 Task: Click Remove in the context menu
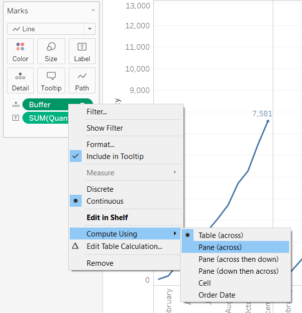pyautogui.click(x=100, y=263)
